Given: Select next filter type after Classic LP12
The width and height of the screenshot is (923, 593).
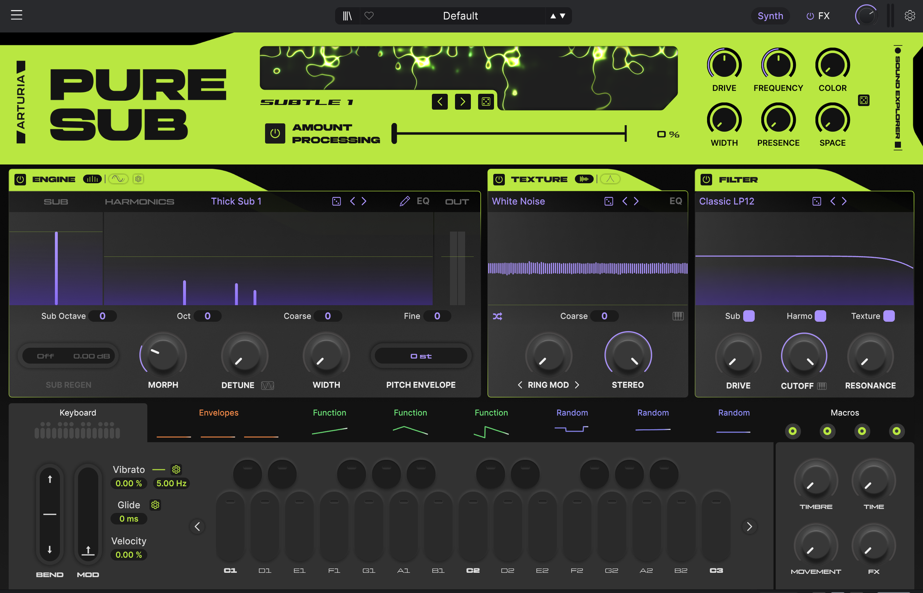Looking at the screenshot, I should [x=844, y=201].
